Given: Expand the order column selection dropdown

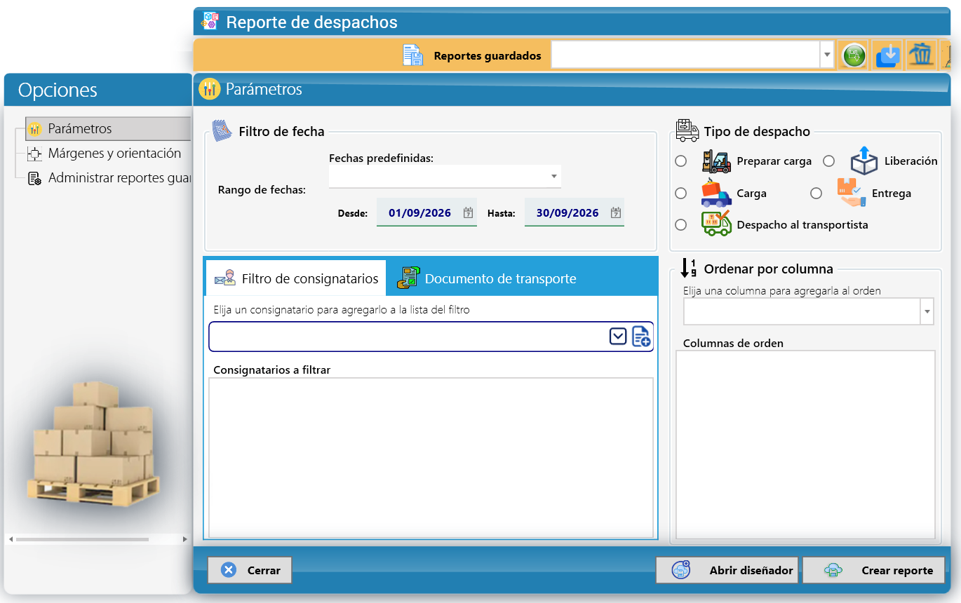Looking at the screenshot, I should click(927, 311).
